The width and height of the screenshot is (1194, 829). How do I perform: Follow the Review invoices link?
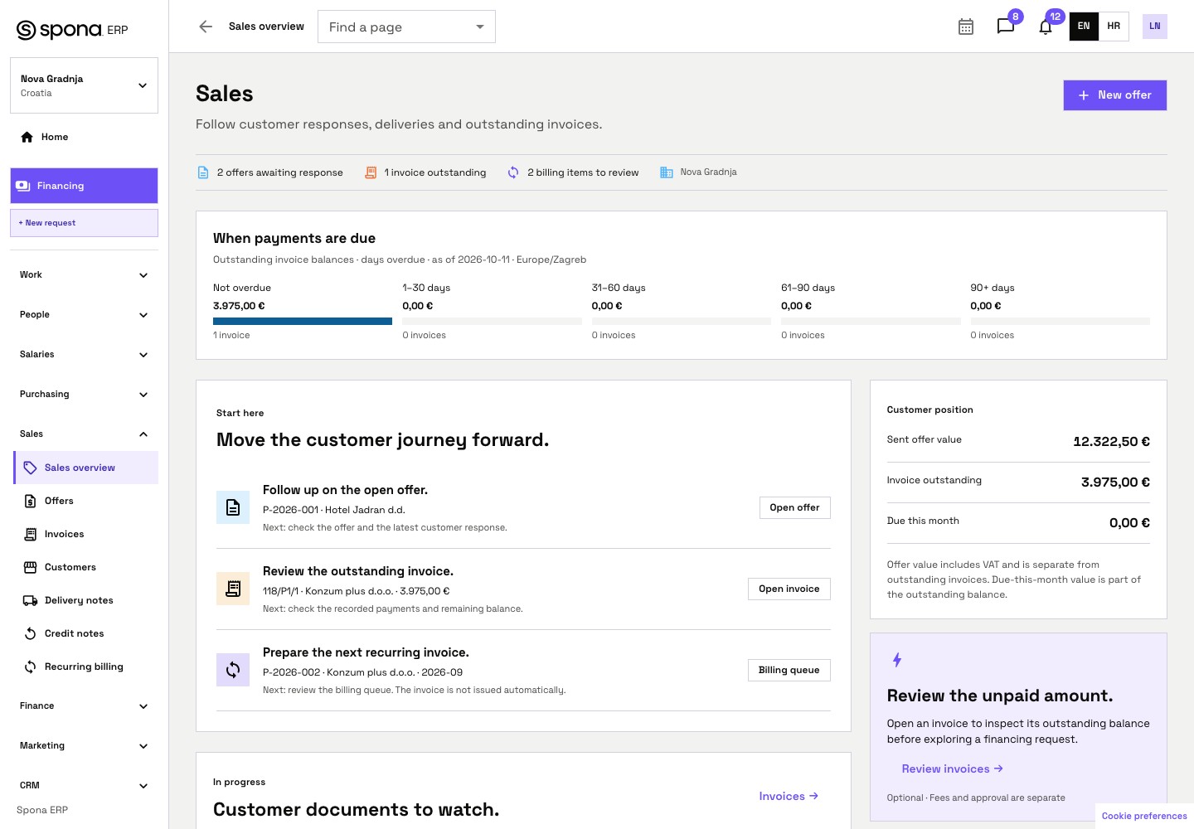[x=953, y=768]
